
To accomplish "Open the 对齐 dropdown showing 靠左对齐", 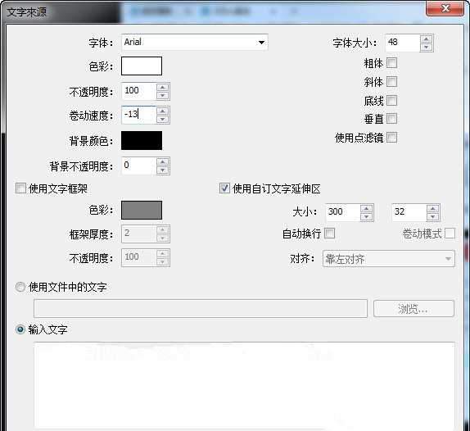I will [389, 259].
